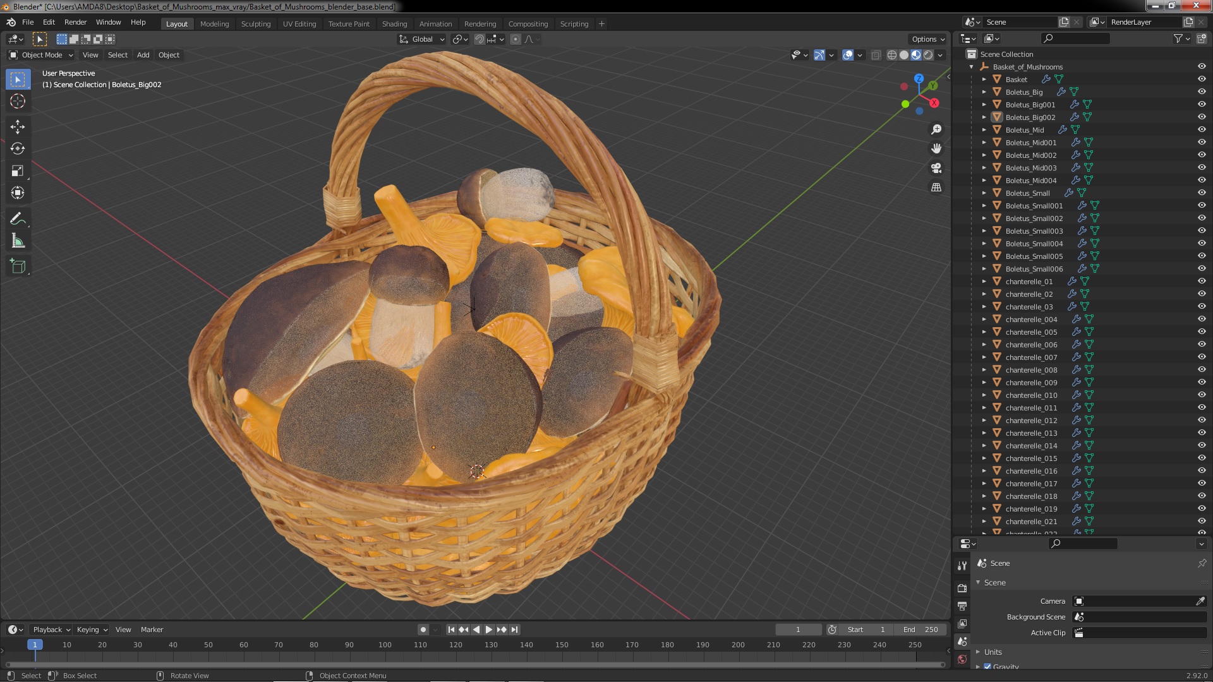Toggle viewport gizmos display

pos(819,55)
